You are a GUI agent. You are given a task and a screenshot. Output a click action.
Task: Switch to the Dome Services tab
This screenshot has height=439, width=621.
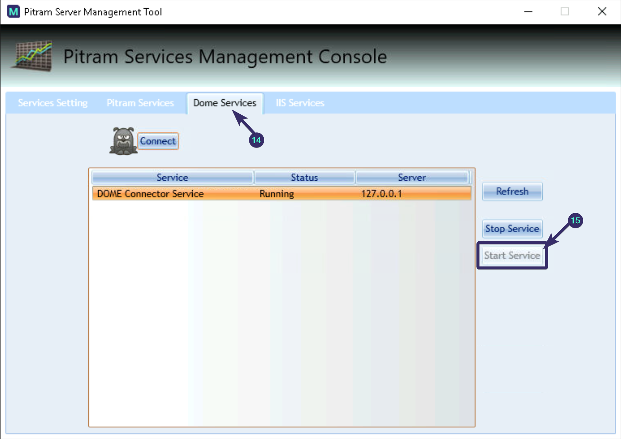(x=224, y=103)
